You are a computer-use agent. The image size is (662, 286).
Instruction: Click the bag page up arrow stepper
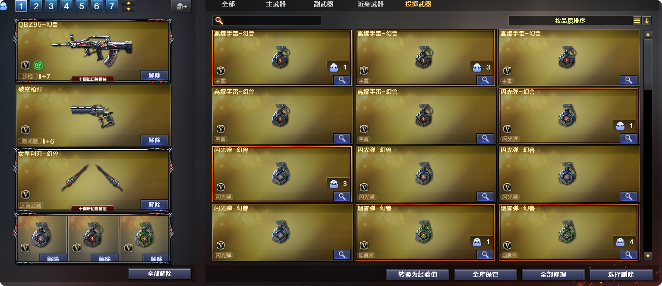tap(129, 3)
